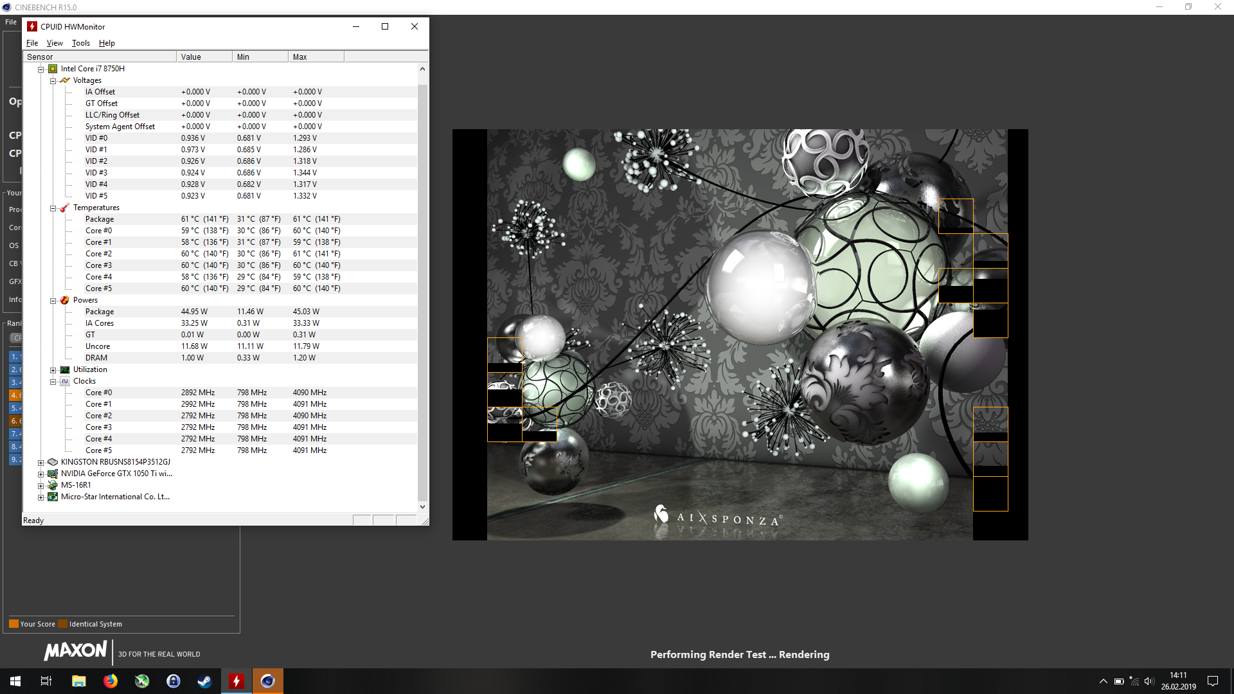The width and height of the screenshot is (1234, 694).
Task: Click the Max column header
Action: tap(316, 57)
